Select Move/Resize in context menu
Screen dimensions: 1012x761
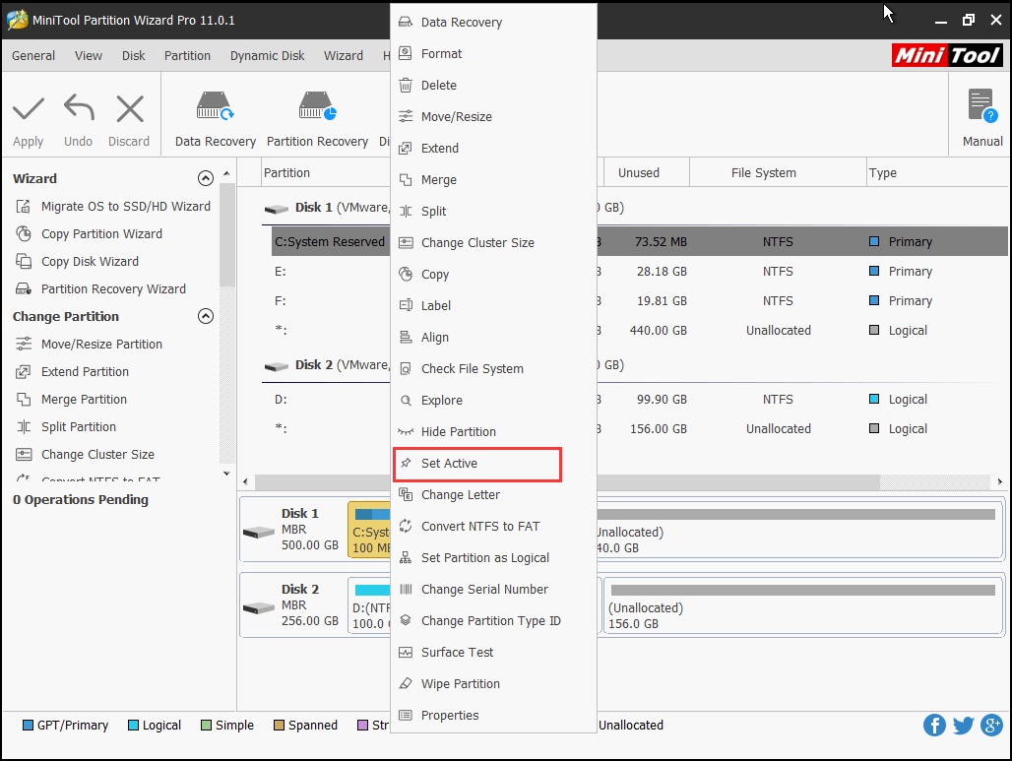(x=494, y=117)
